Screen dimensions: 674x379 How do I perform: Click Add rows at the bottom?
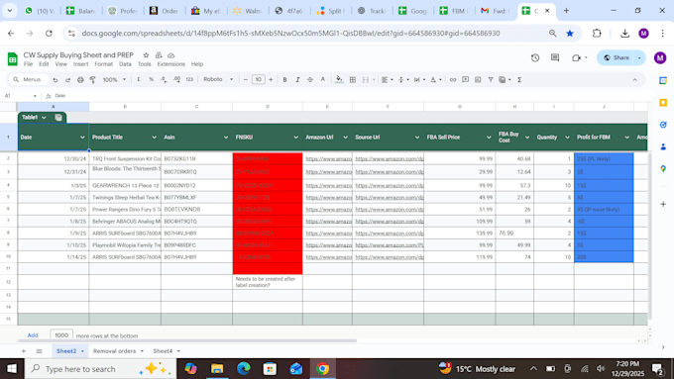click(x=33, y=335)
